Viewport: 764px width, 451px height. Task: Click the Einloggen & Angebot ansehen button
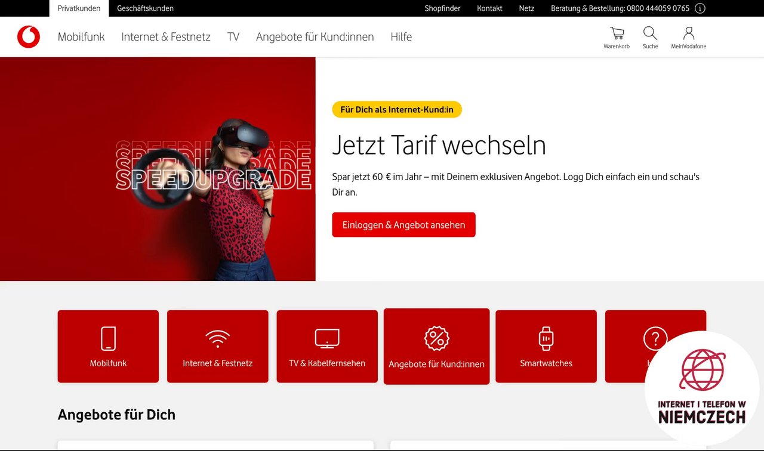pyautogui.click(x=403, y=225)
